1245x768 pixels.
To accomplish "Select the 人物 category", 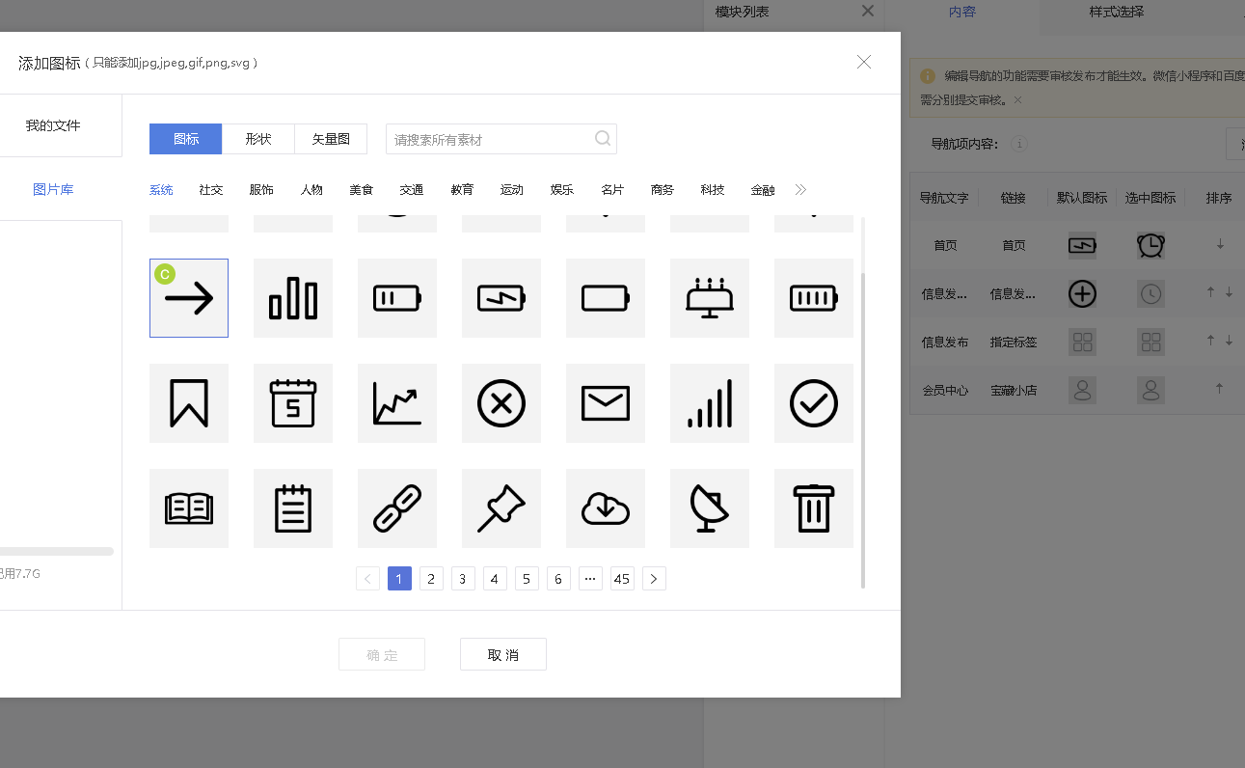I will click(x=311, y=190).
